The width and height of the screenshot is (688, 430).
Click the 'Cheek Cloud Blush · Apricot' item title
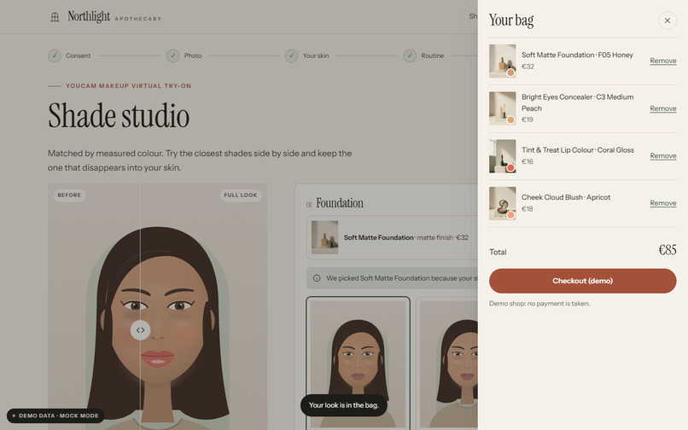[566, 197]
